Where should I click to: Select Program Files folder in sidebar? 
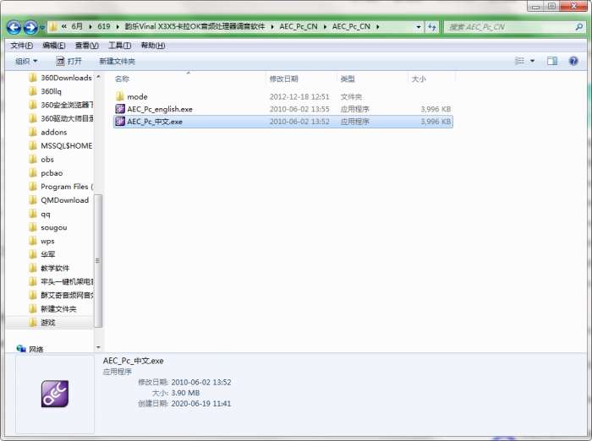coord(61,187)
